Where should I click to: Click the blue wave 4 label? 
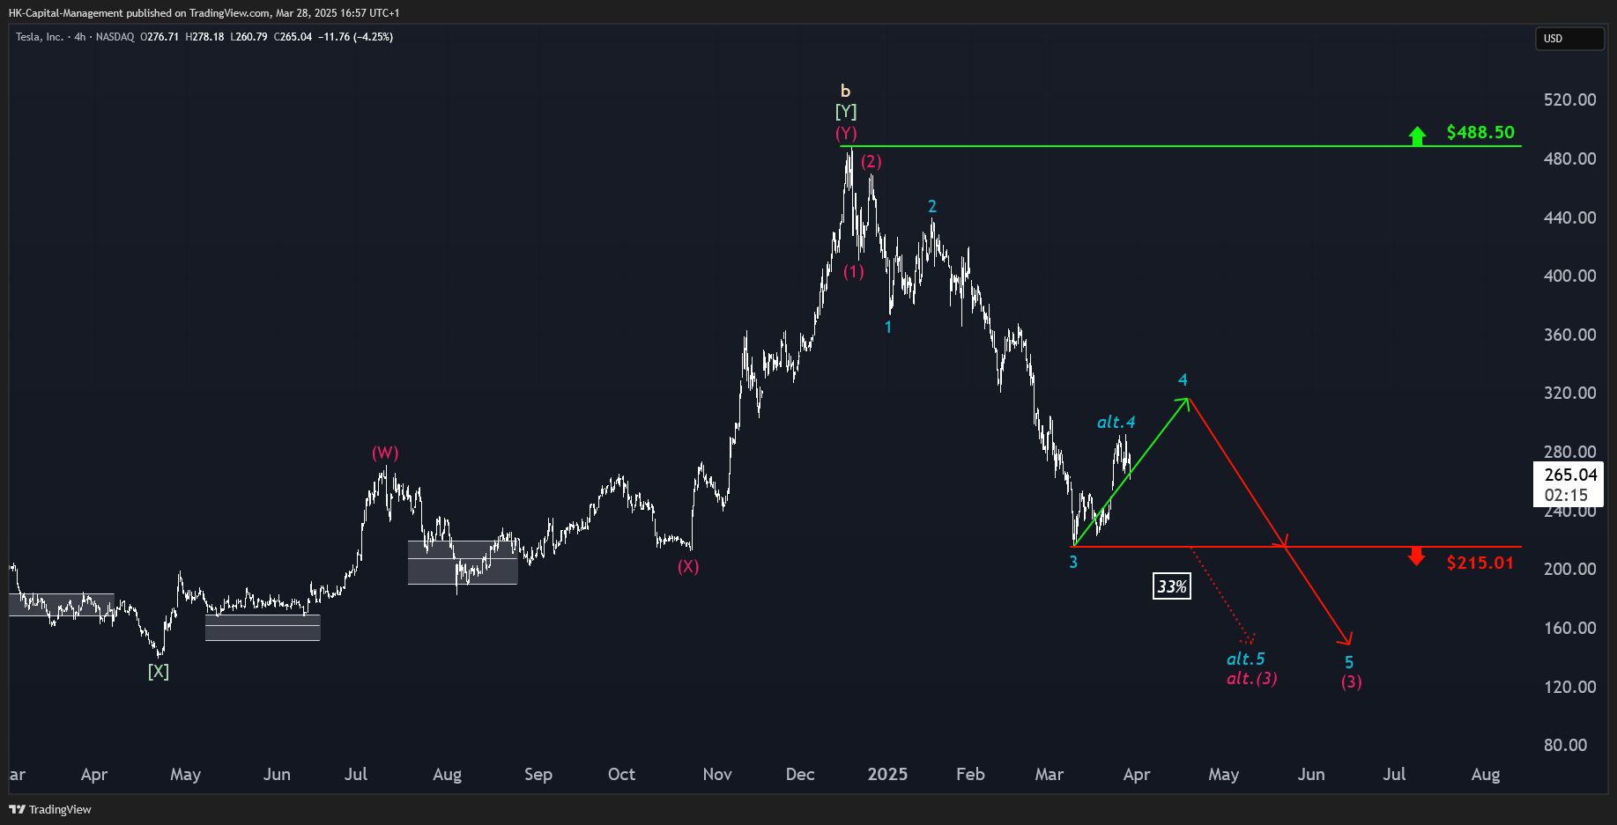1183,380
